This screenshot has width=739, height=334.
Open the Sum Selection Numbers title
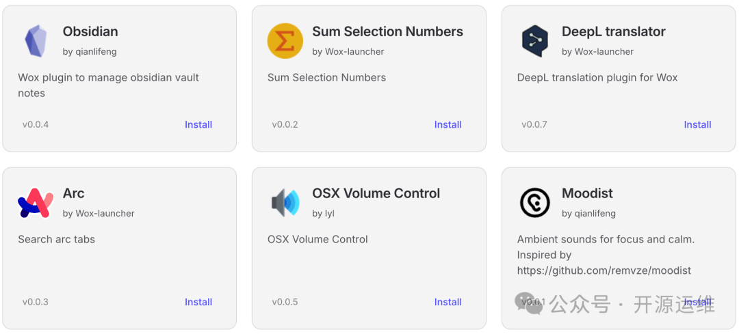tap(387, 31)
